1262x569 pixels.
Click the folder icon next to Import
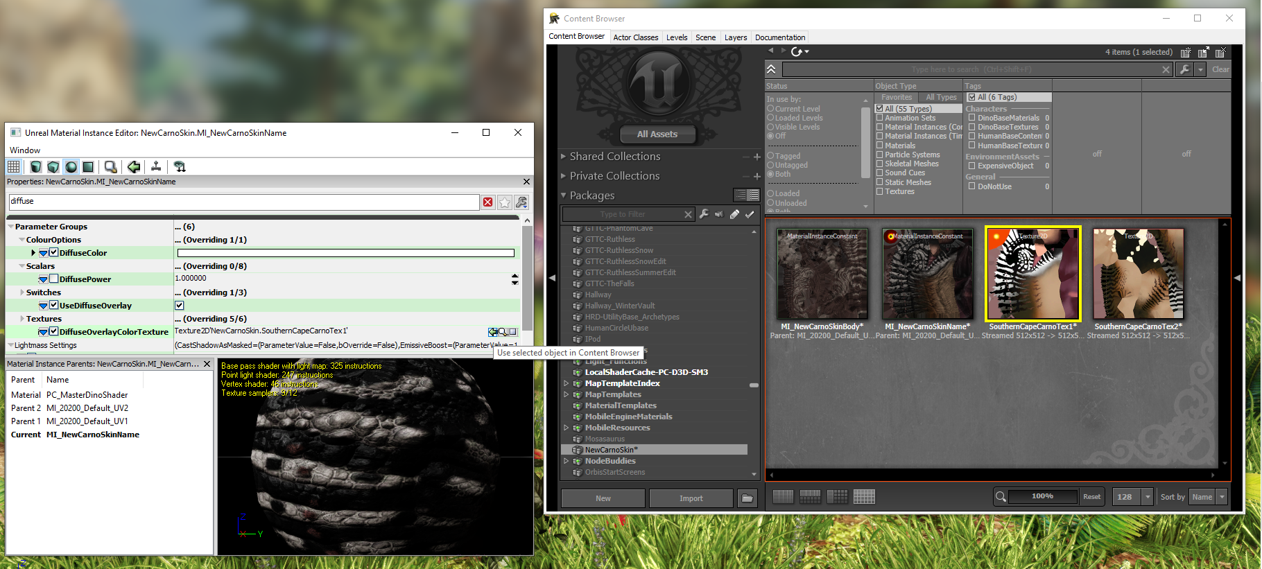[x=747, y=498]
